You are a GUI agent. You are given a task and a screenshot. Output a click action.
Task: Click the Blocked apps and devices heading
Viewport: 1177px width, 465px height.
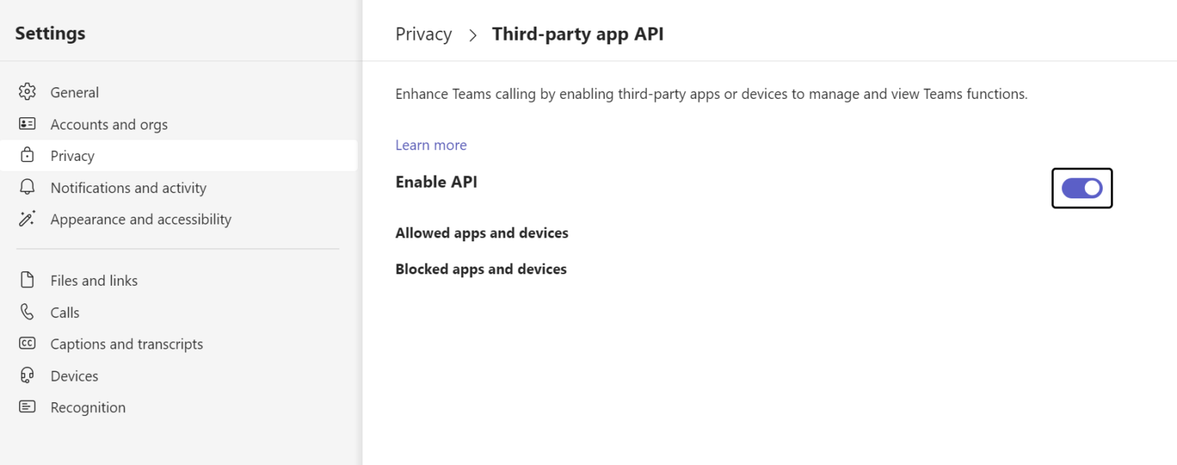[481, 269]
